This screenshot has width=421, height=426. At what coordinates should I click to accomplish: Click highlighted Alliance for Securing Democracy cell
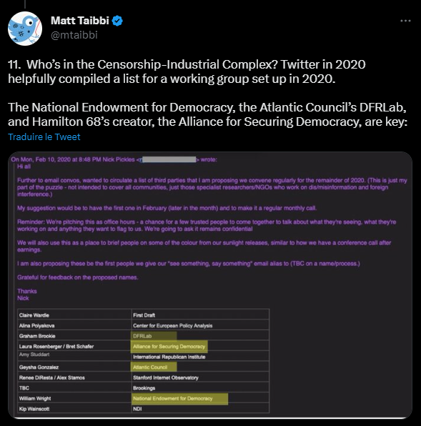(x=169, y=346)
